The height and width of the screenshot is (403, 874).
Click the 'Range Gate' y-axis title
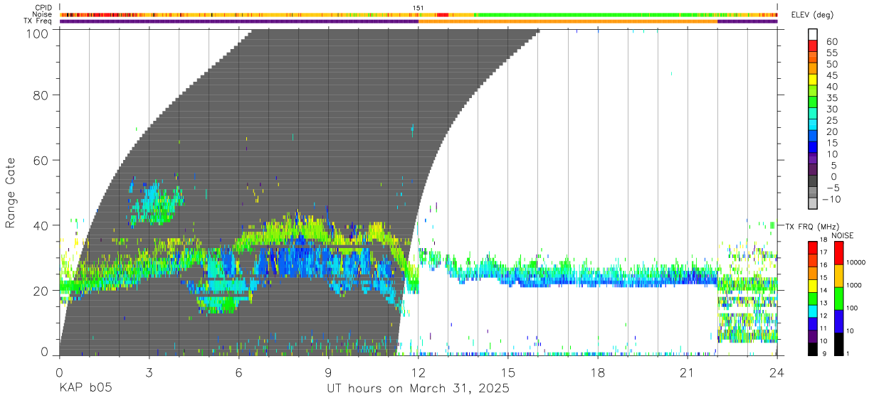pos(11,192)
